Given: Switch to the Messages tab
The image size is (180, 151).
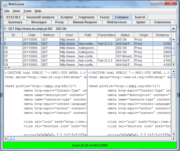Looking at the screenshot, I should [x=39, y=22].
